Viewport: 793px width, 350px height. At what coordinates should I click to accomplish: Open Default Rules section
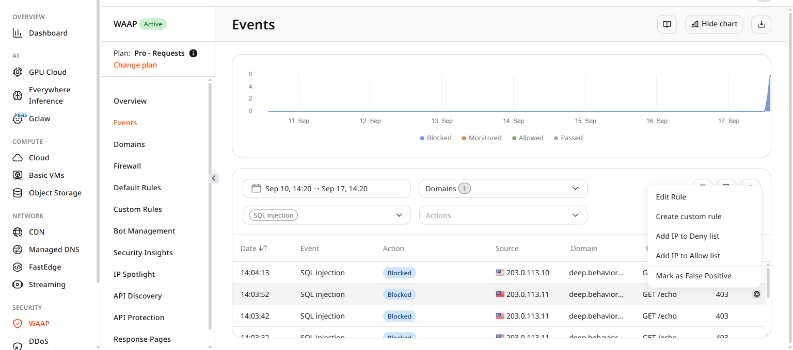(137, 188)
